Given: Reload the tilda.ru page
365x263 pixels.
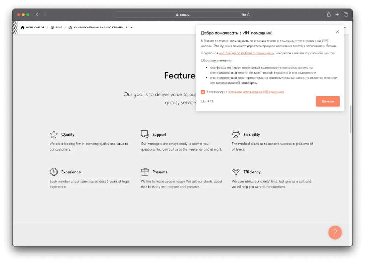Looking at the screenshot, I should click(249, 15).
